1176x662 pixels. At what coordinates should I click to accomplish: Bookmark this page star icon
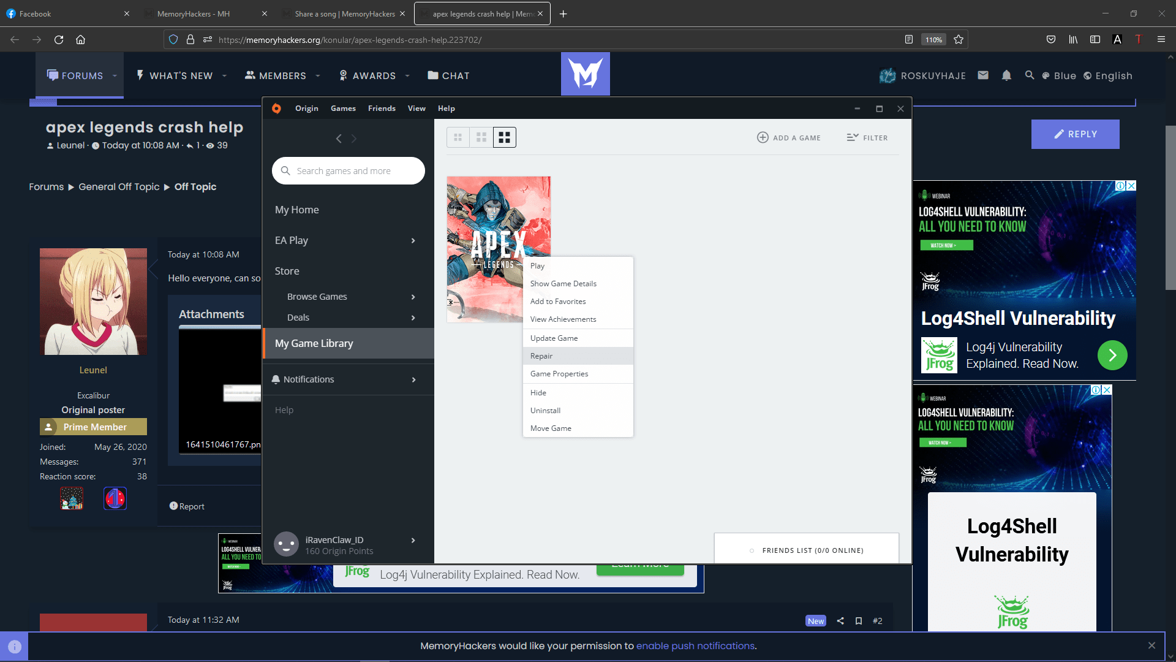(x=959, y=40)
